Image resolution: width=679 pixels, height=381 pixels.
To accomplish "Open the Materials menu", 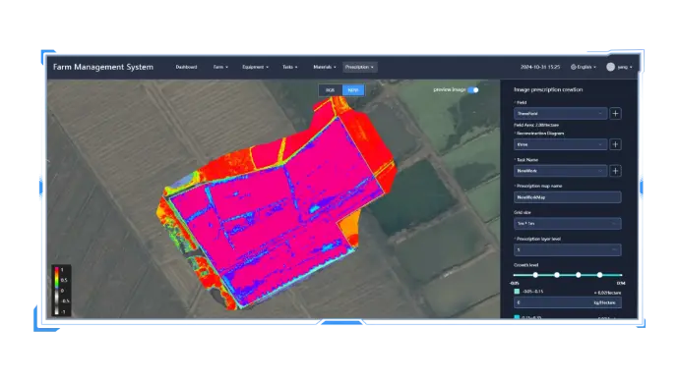I will point(325,67).
